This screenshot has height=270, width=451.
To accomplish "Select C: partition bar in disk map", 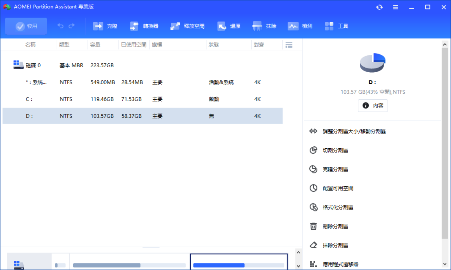I will tap(129, 262).
